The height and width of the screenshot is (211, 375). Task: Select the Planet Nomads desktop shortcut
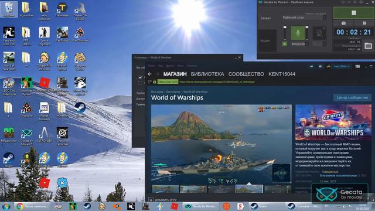[x=45, y=111]
